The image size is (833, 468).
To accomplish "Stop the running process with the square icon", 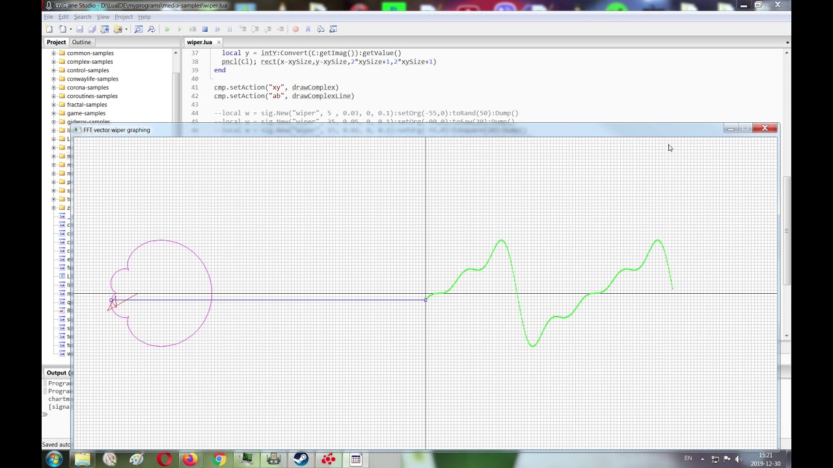I will (x=205, y=29).
